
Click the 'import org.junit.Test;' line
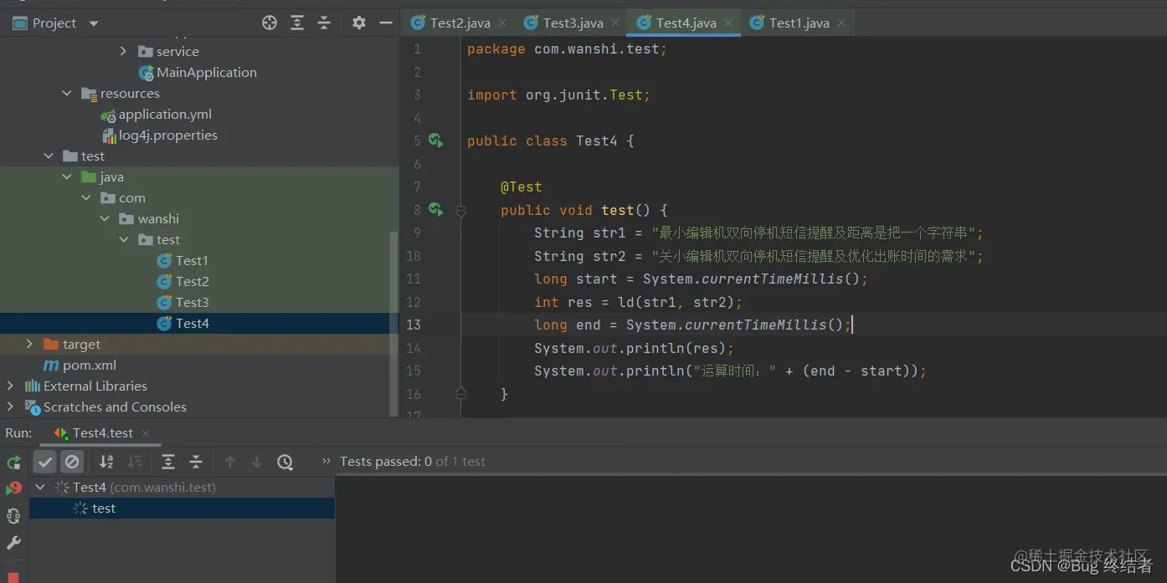click(558, 95)
